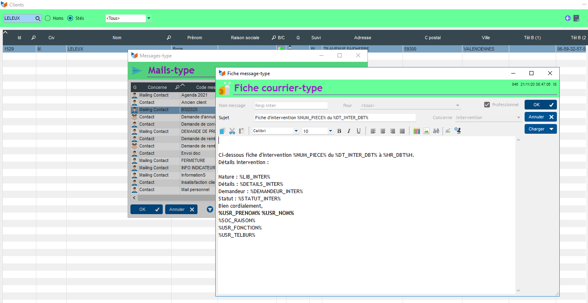Screen dimensions: 588x303
Task: Click the Charger button
Action: [x=540, y=129]
